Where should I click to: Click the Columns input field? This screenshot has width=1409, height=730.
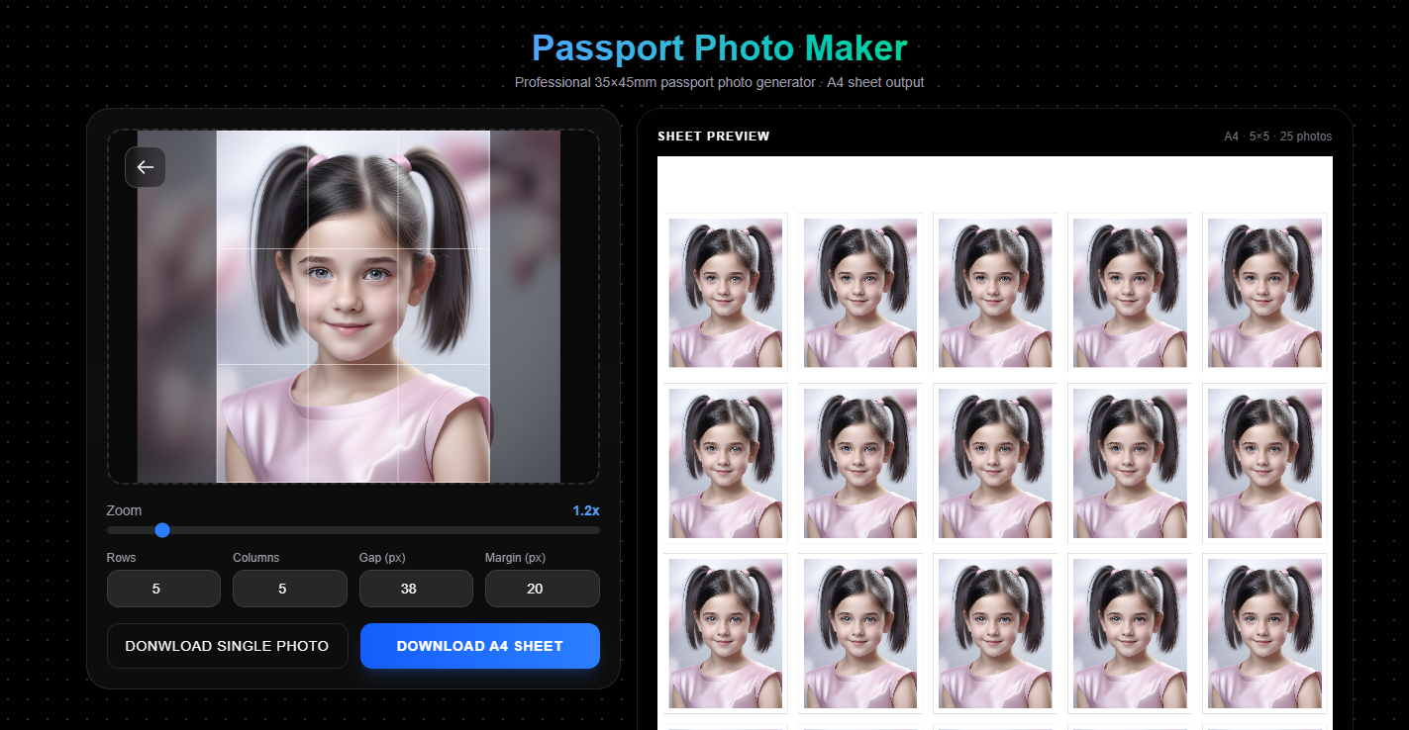(289, 588)
